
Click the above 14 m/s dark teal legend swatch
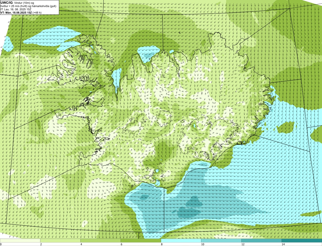coord(302,241)
